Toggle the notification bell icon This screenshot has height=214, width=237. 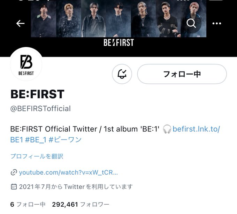[122, 74]
